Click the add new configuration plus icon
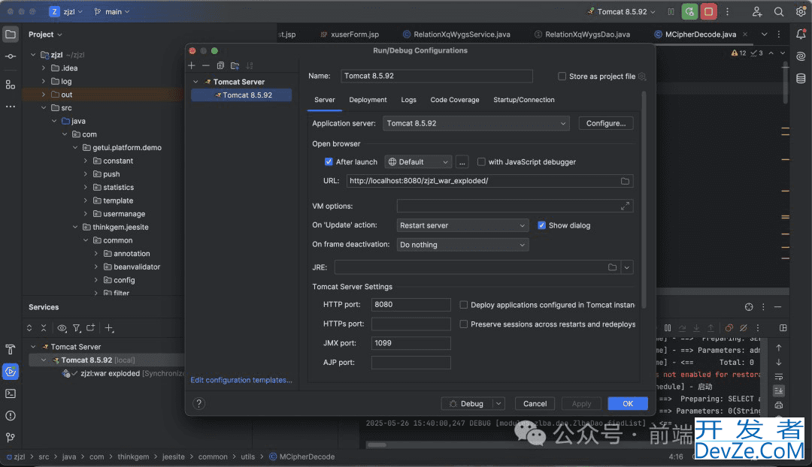 tap(192, 66)
